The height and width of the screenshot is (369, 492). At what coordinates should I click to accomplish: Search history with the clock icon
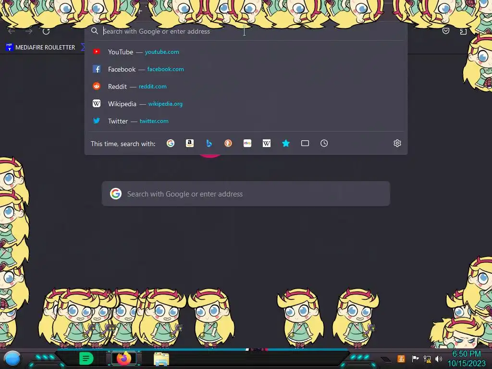324,143
